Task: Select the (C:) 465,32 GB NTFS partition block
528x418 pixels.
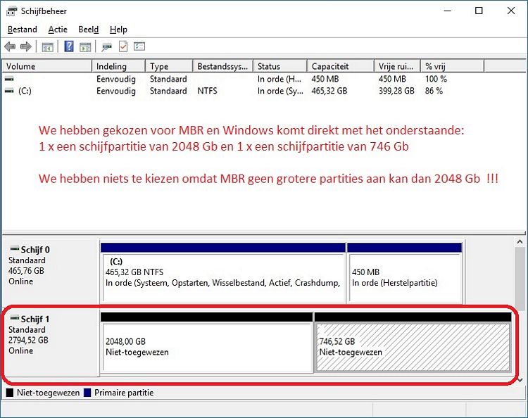Action: (x=223, y=272)
